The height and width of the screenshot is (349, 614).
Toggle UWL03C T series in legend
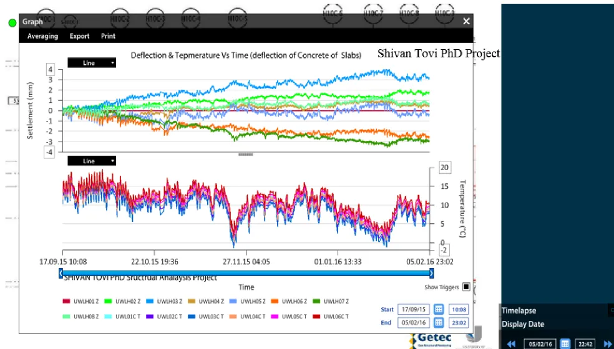click(x=205, y=316)
